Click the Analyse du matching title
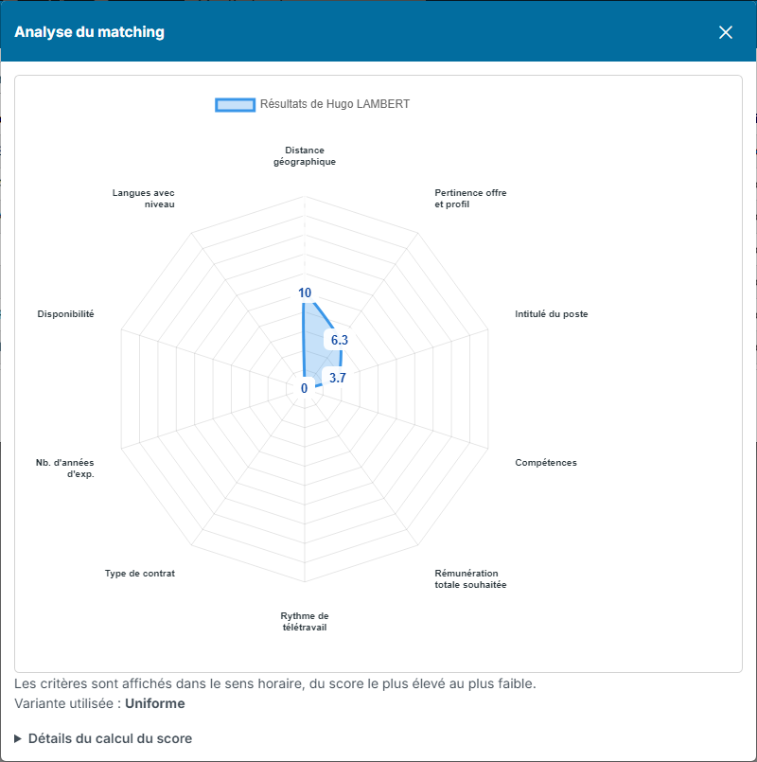This screenshot has width=757, height=762. [x=89, y=32]
